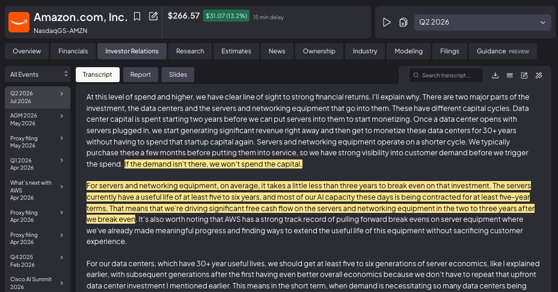558x292 pixels.
Task: Expand the Proxy filing May 2026 chevron
Action: (x=61, y=139)
